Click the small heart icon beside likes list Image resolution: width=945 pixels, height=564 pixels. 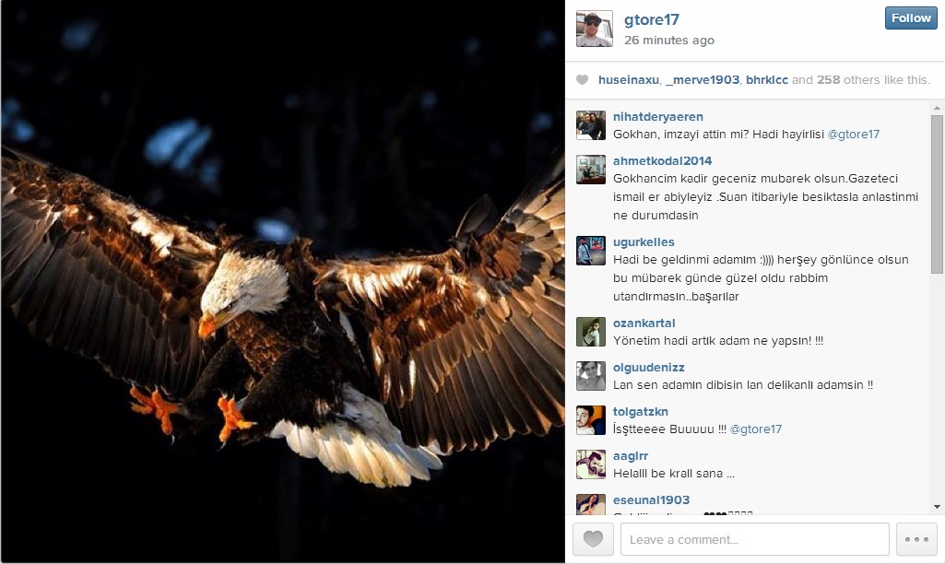(x=582, y=79)
